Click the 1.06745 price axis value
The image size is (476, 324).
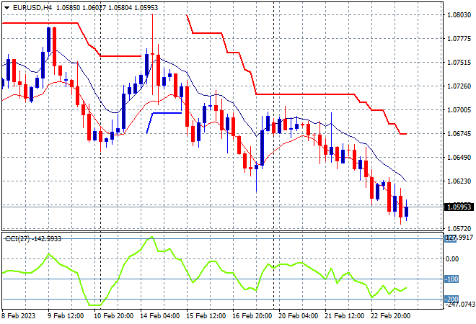(459, 134)
